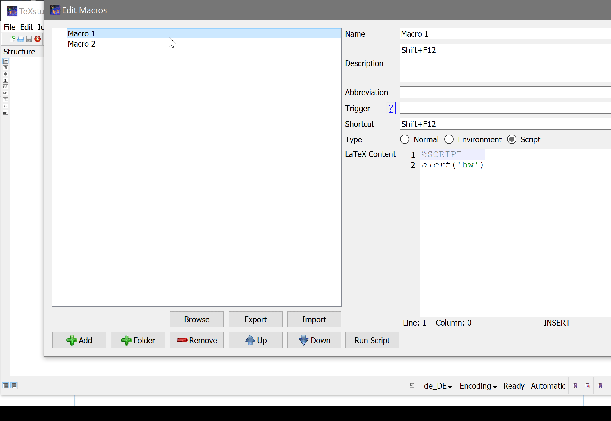611x421 pixels.
Task: Open the PS symbols panel in the sidebar
Action: (5, 87)
